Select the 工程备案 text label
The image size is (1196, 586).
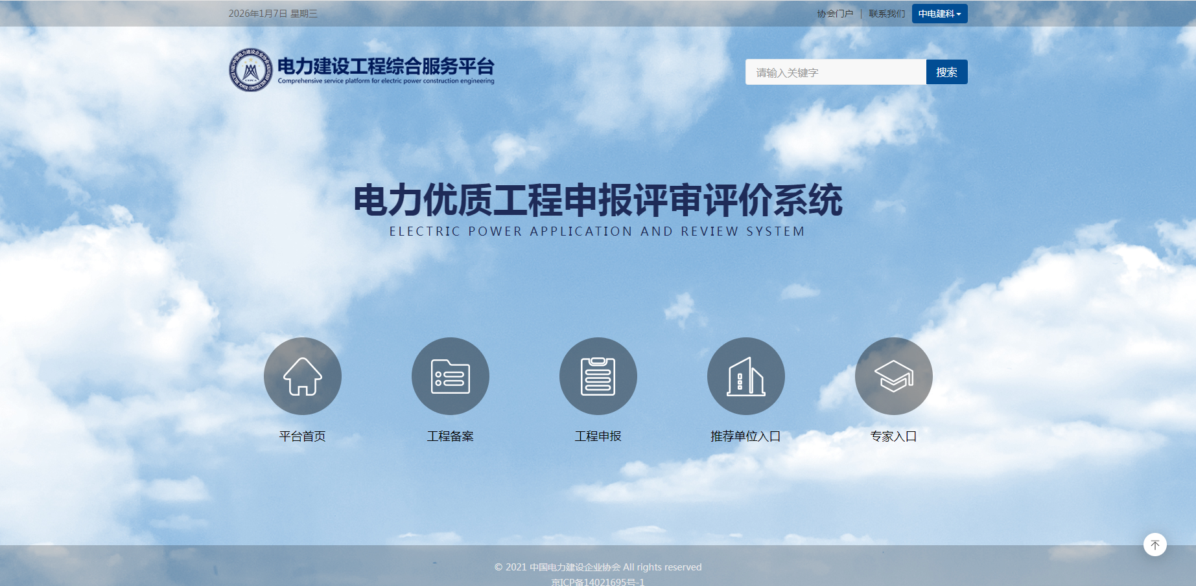[450, 436]
